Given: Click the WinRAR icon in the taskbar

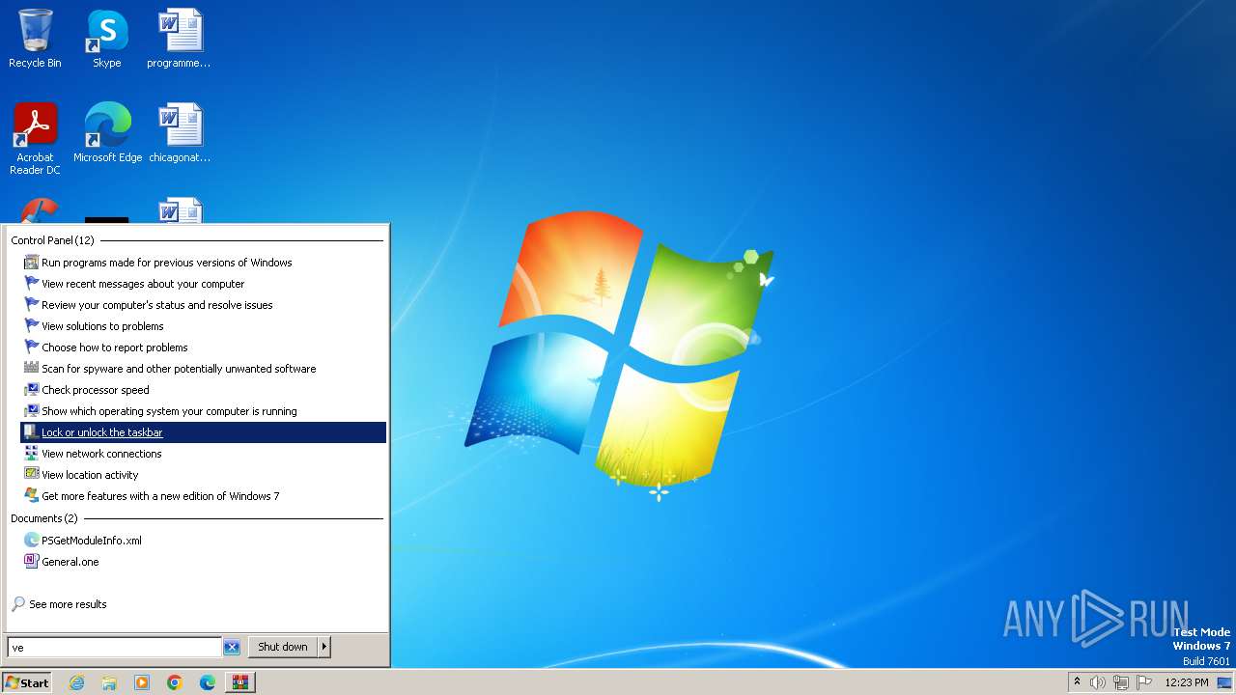Looking at the screenshot, I should click(240, 682).
